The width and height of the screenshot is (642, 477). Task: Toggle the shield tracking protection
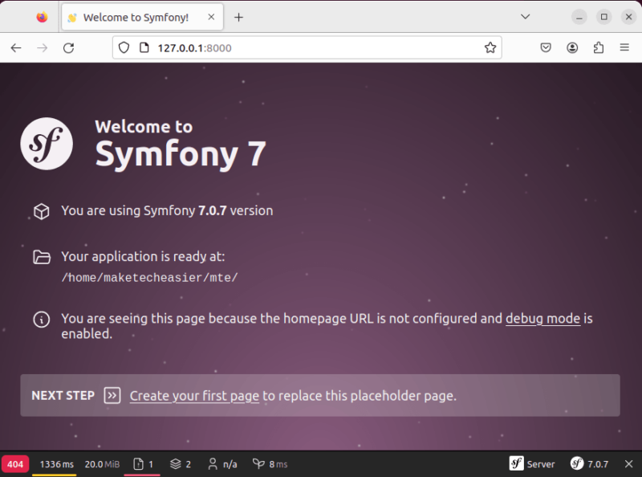(124, 47)
